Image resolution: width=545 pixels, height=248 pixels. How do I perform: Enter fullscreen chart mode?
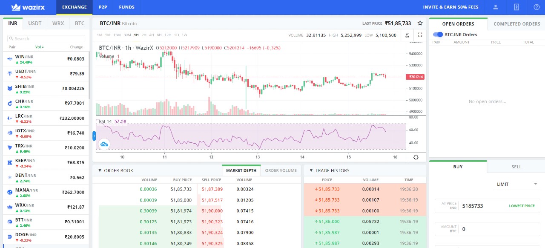[x=420, y=35]
